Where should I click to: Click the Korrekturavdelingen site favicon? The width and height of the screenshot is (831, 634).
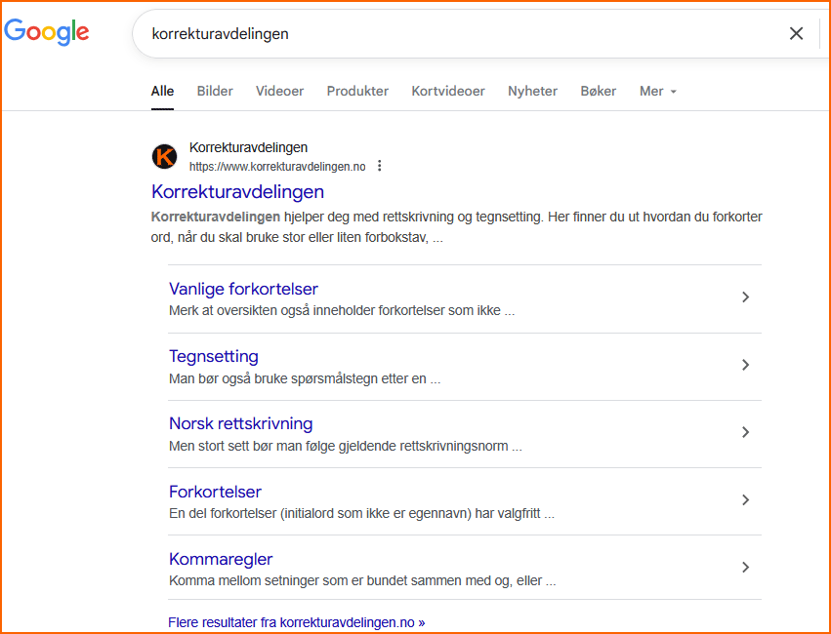[164, 156]
